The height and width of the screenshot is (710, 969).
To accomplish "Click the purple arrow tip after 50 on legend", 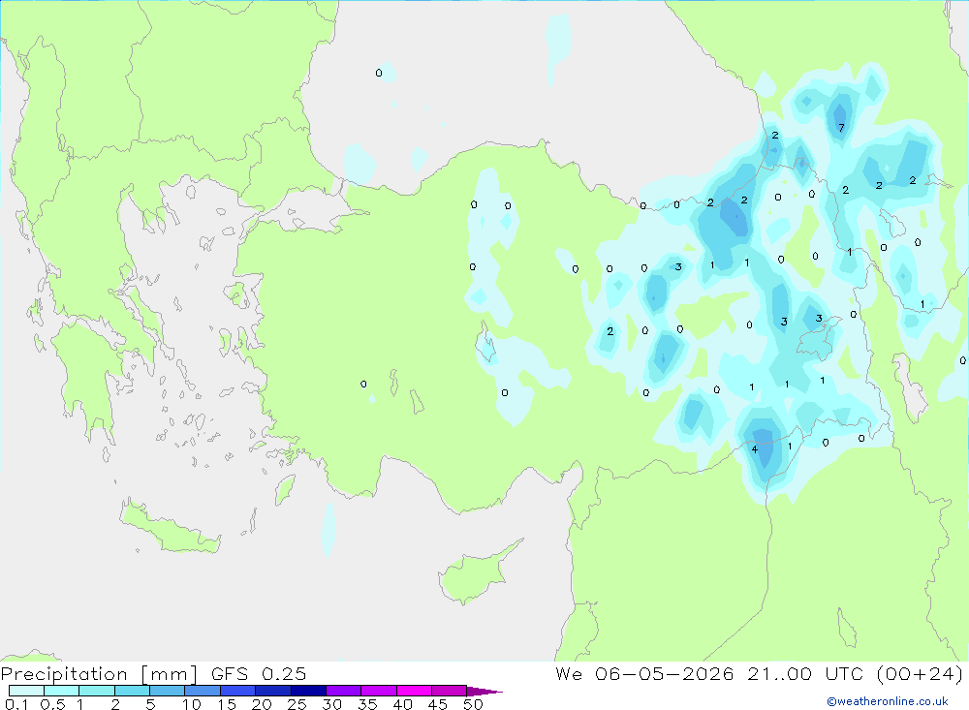I will point(484,692).
